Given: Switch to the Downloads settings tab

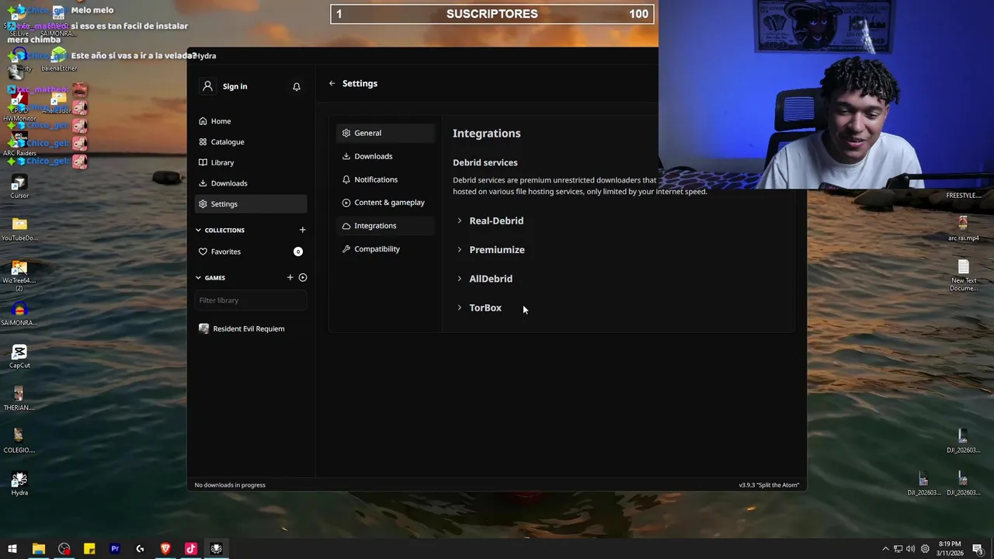Looking at the screenshot, I should [385, 156].
